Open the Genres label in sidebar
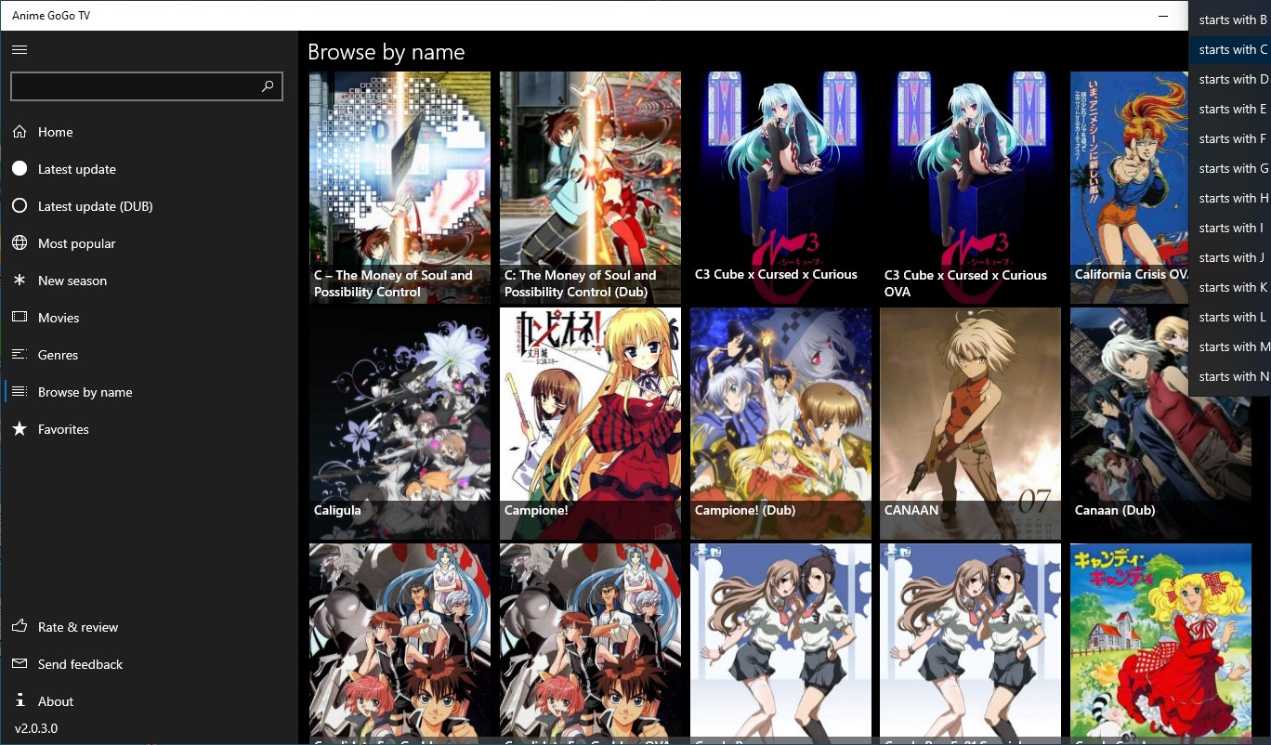 click(58, 355)
